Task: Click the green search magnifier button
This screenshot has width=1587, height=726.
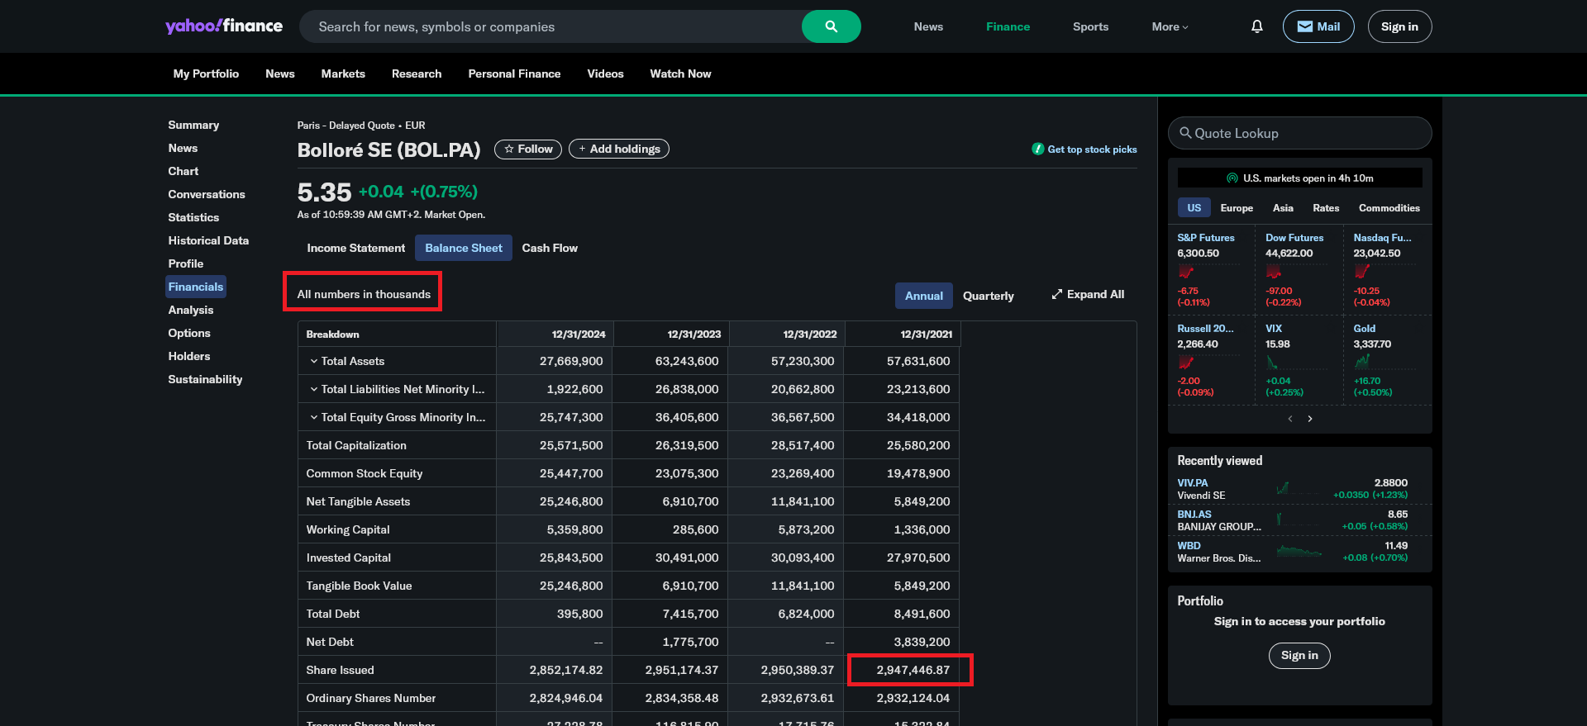Action: click(x=831, y=26)
